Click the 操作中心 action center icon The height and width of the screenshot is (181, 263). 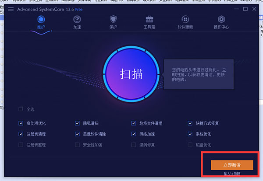pos(221,19)
